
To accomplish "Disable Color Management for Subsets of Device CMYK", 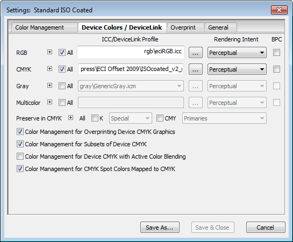I will tap(20, 144).
